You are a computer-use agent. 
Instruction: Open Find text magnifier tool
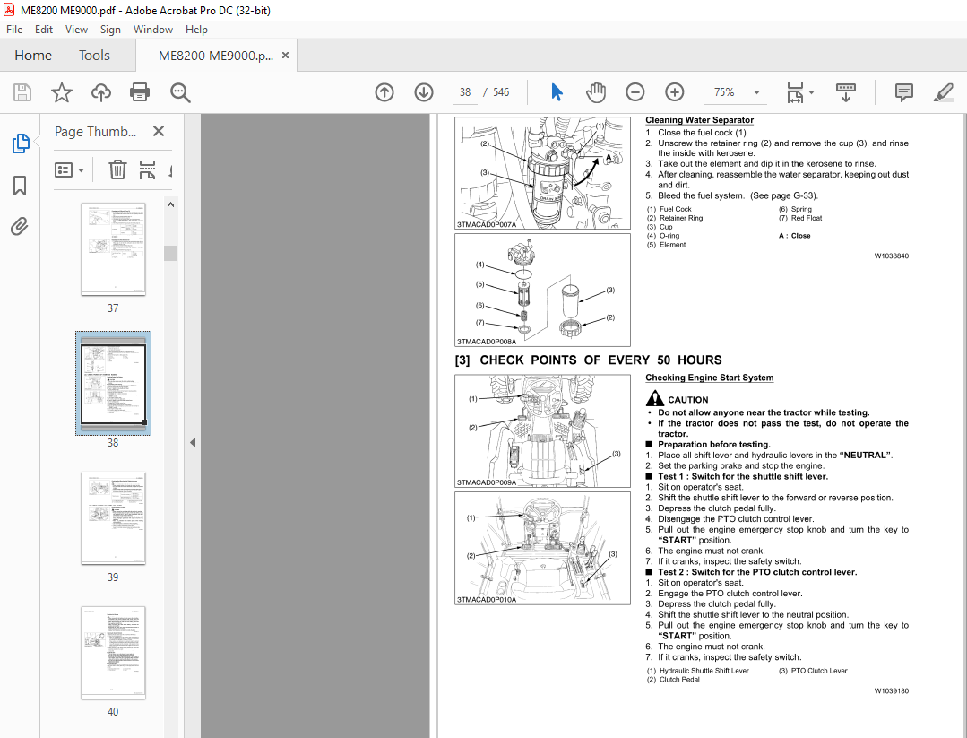[180, 92]
